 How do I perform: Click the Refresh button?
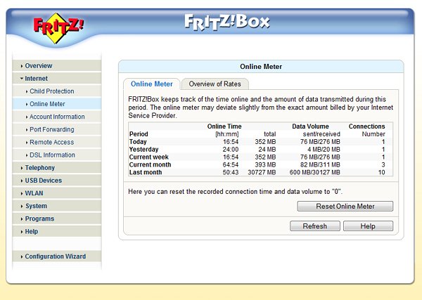[314, 226]
